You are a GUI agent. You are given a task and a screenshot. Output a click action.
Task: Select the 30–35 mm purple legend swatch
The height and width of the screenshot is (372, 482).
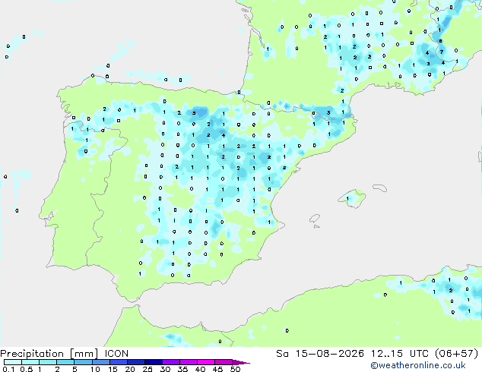pos(170,362)
